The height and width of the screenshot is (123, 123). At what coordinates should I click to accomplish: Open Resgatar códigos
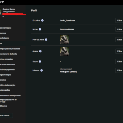pos(6,75)
